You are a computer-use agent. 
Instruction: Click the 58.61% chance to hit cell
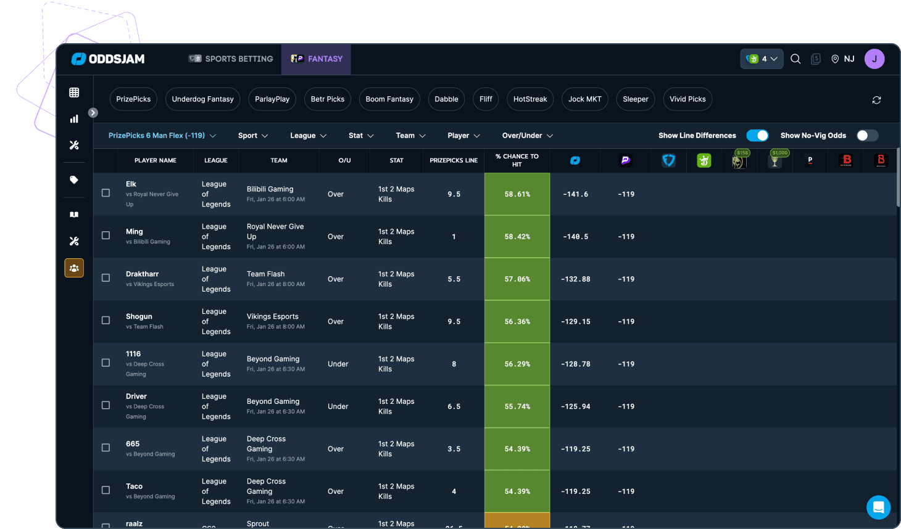point(517,194)
